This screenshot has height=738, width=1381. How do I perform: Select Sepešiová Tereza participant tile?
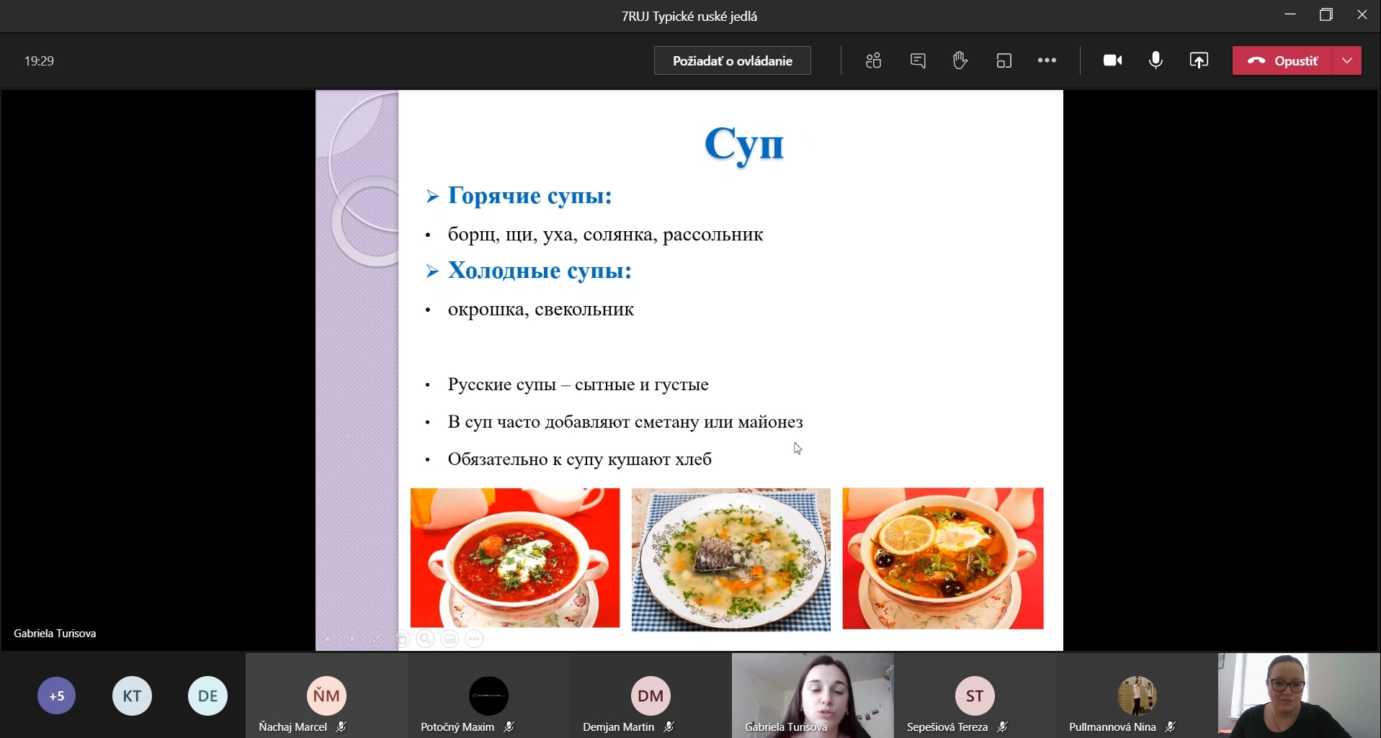(975, 696)
